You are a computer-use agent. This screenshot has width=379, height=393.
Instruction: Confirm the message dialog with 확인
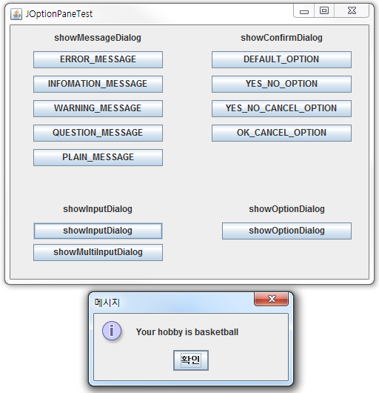pyautogui.click(x=191, y=360)
